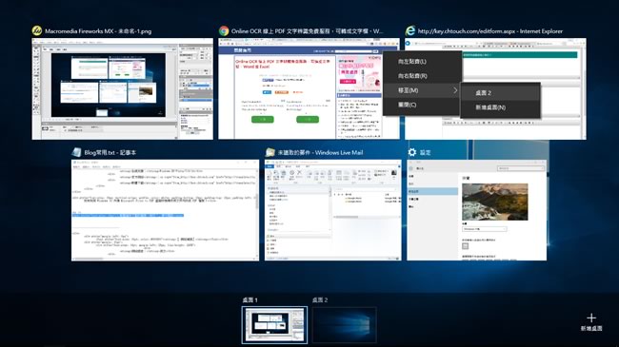Click the Chrome icon beside Online OCR title

(x=224, y=30)
